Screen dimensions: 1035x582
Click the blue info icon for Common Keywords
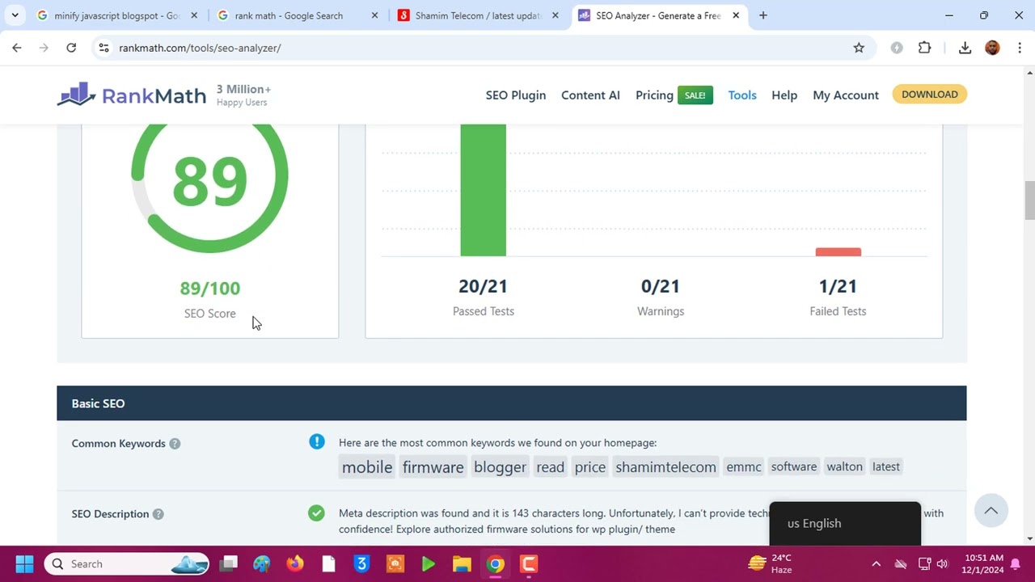pyautogui.click(x=316, y=441)
